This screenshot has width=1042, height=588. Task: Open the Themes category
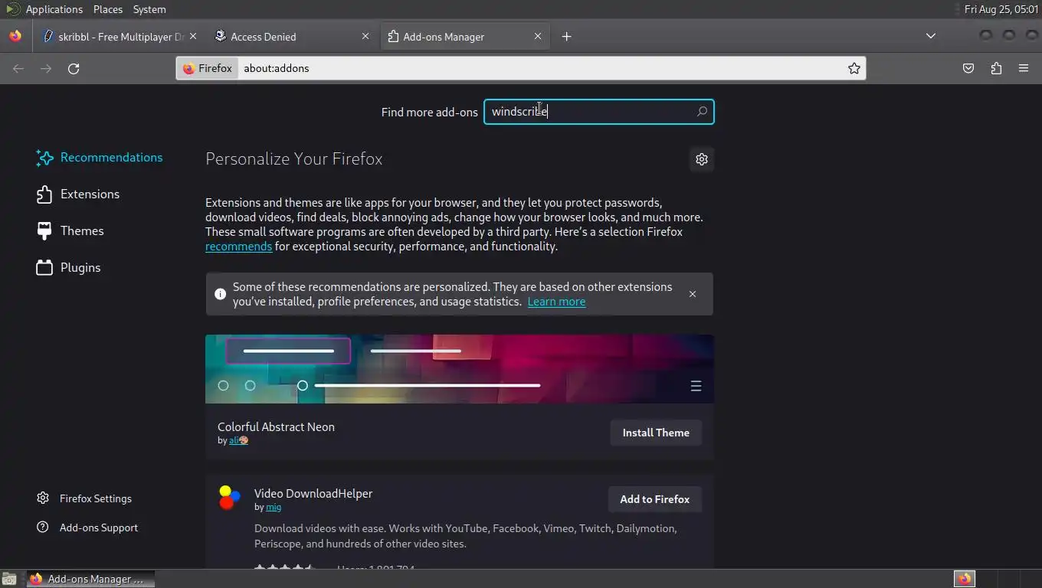(x=70, y=231)
